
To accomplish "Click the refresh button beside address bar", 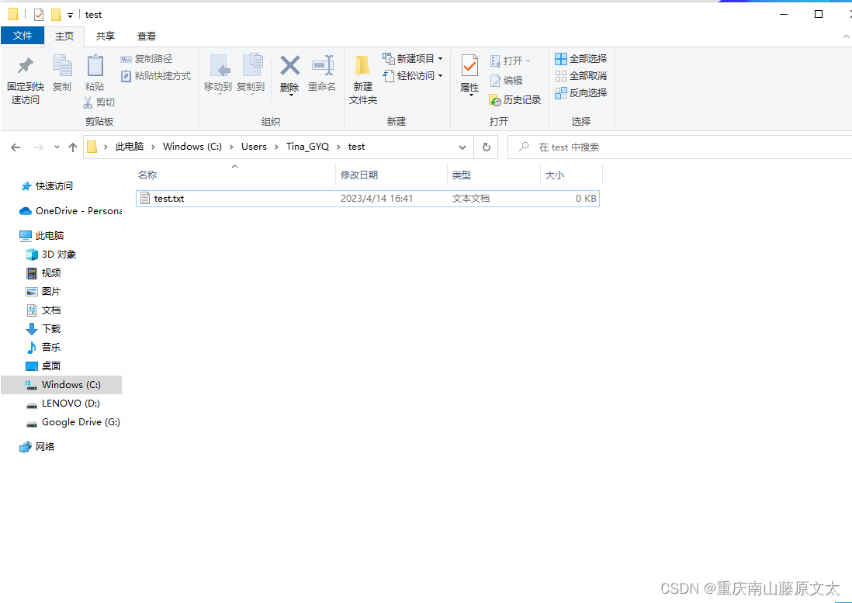I will (x=487, y=147).
